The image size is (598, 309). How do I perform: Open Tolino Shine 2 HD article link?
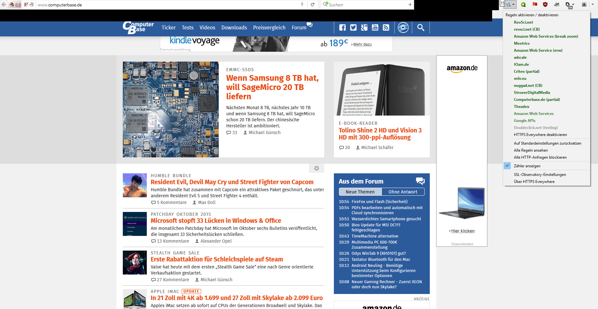click(380, 134)
